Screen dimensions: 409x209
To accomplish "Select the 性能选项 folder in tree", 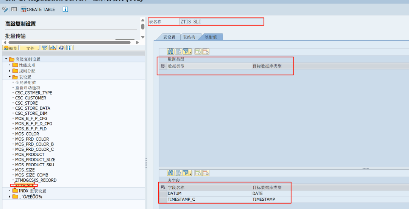I will [x=27, y=65].
